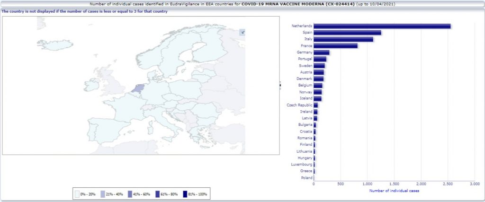Click the Hungary axis label
Screen dimensions: 485x202
tap(305, 158)
